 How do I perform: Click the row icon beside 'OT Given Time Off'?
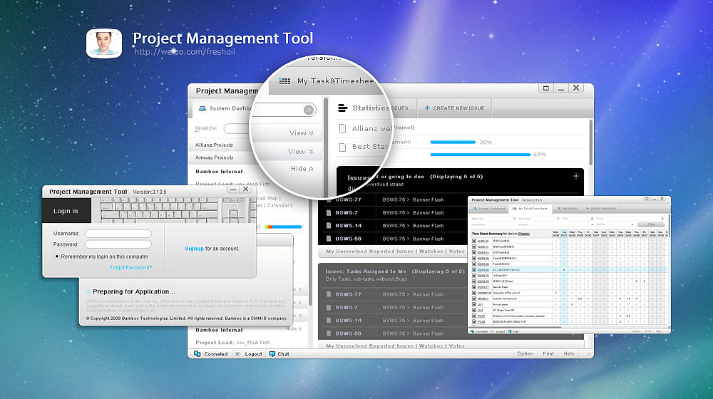[474, 311]
